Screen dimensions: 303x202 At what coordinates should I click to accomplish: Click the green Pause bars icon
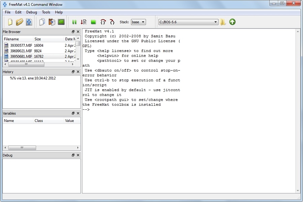tap(74, 22)
